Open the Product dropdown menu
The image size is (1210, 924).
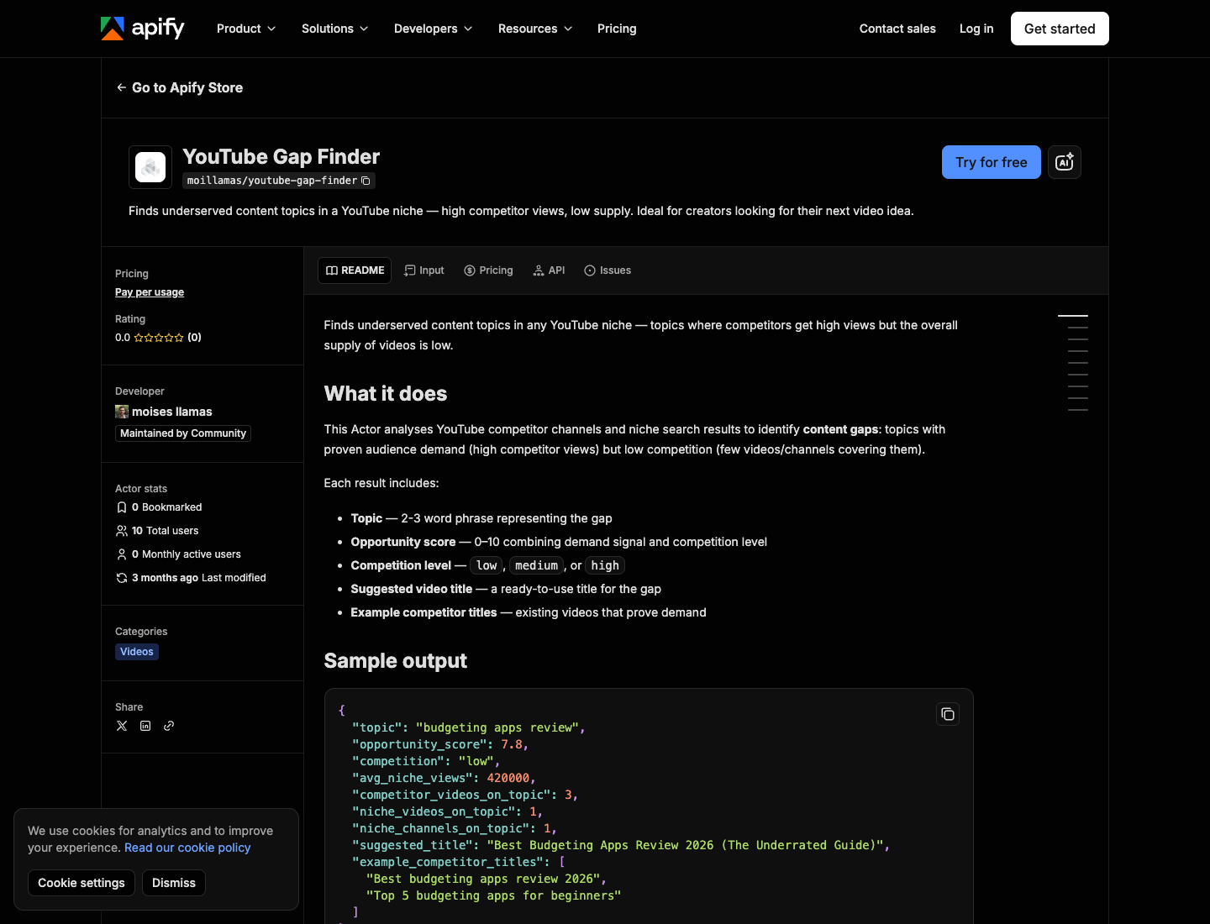[246, 29]
